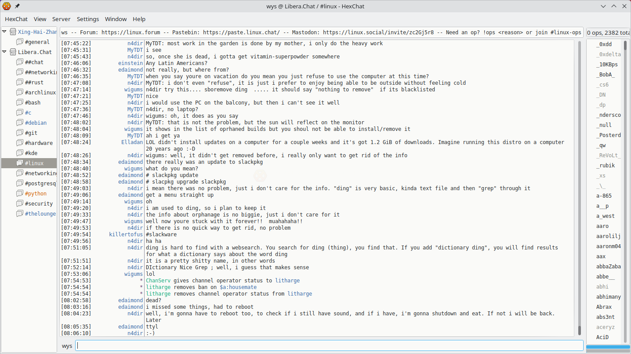631x354 pixels.
Task: Select user abs3nt in user list
Action: click(606, 317)
